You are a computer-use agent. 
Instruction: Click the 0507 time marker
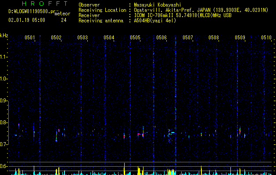tap(188, 38)
